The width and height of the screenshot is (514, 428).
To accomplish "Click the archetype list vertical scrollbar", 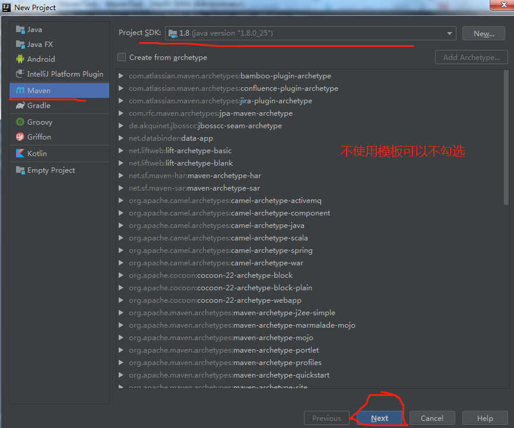I will (506, 138).
